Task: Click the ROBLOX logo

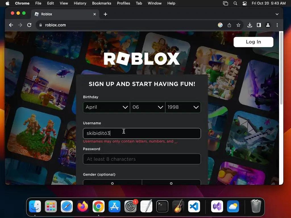Action: (x=142, y=59)
